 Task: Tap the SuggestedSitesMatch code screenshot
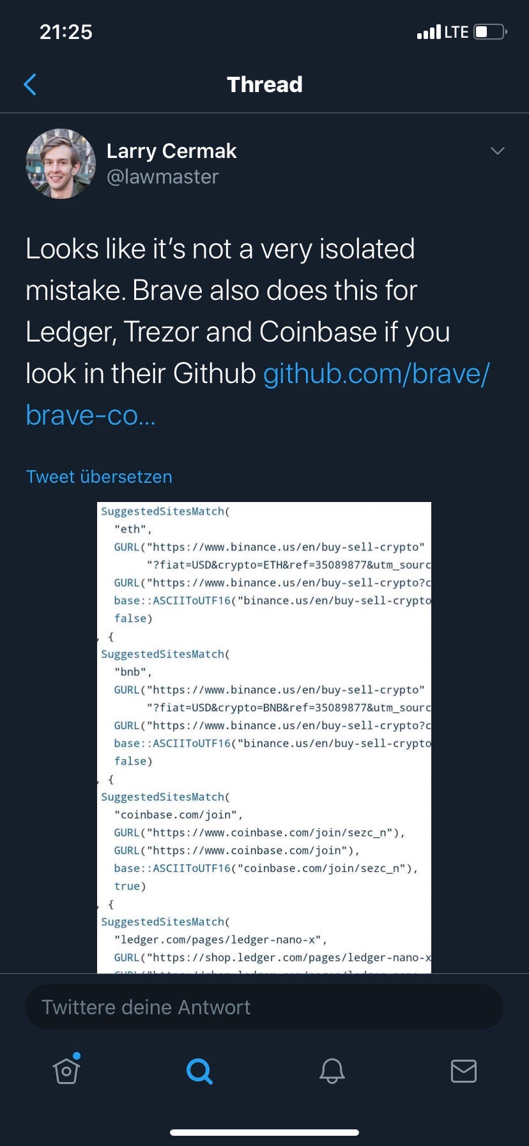pyautogui.click(x=264, y=735)
